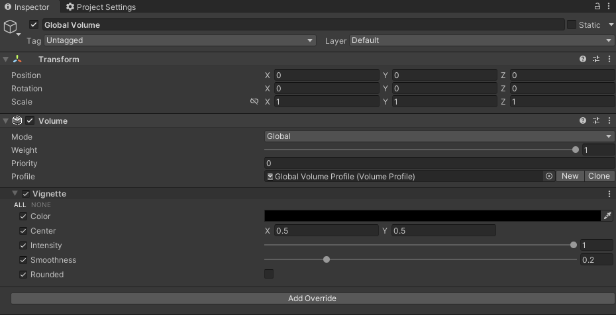Enable the Rounded value checkbox
This screenshot has width=616, height=315.
tap(269, 274)
